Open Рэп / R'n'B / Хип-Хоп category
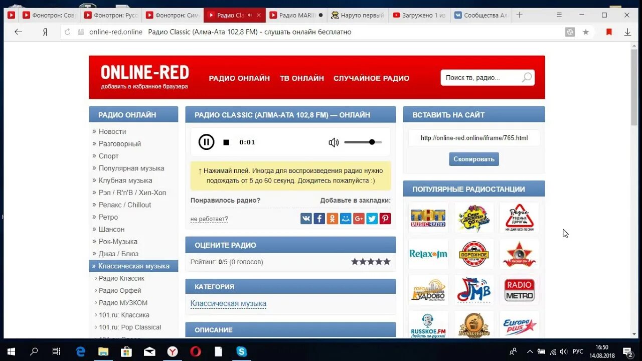The width and height of the screenshot is (642, 361). coord(132,193)
